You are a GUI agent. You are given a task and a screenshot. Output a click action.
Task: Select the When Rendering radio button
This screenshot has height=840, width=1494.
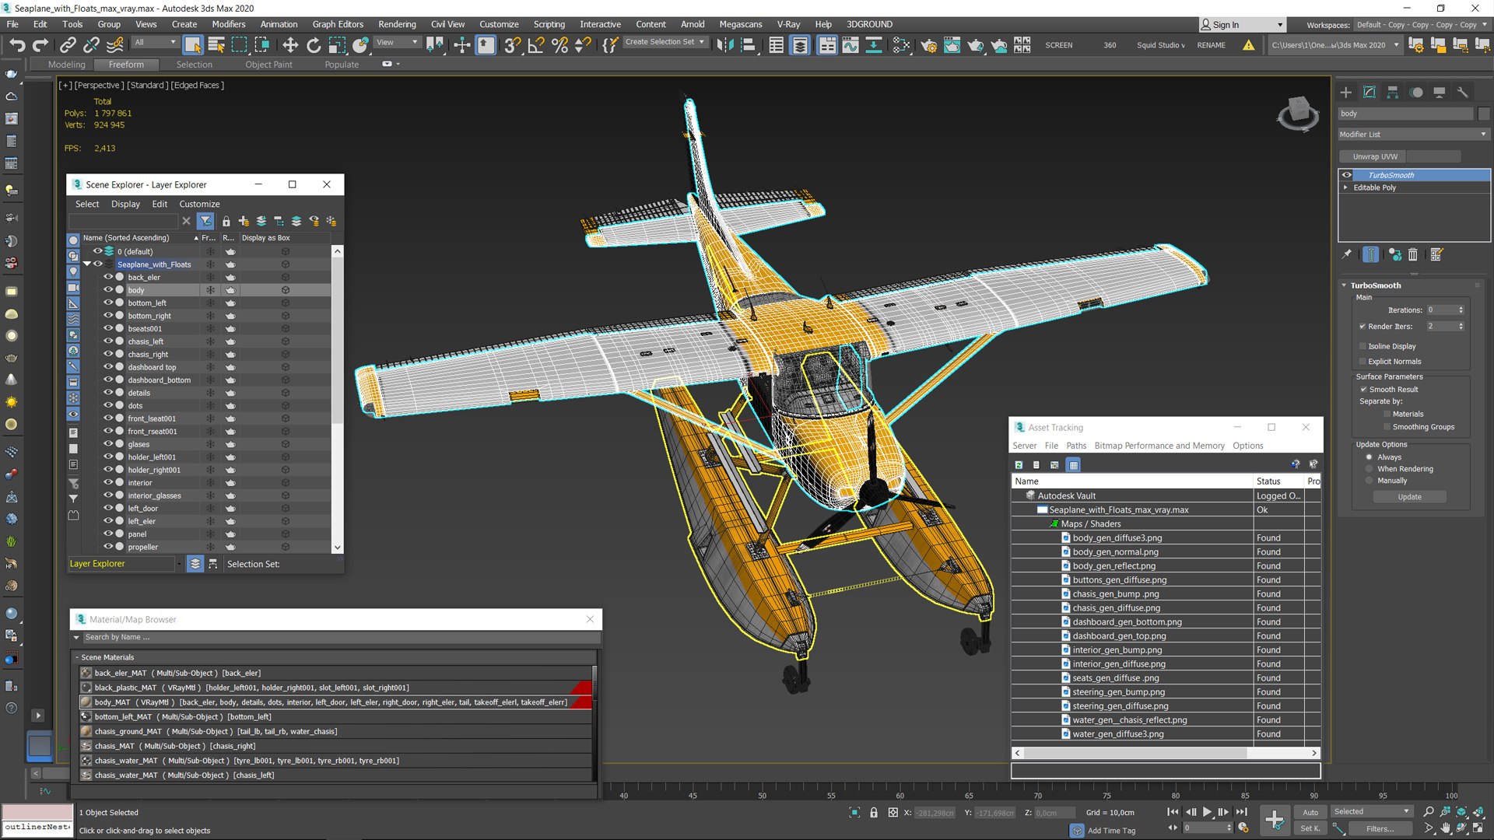(1369, 469)
